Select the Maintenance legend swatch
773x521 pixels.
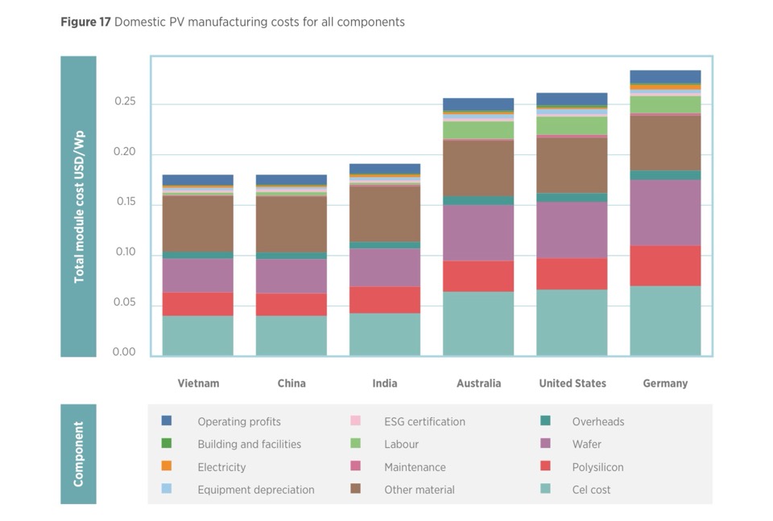tap(355, 466)
